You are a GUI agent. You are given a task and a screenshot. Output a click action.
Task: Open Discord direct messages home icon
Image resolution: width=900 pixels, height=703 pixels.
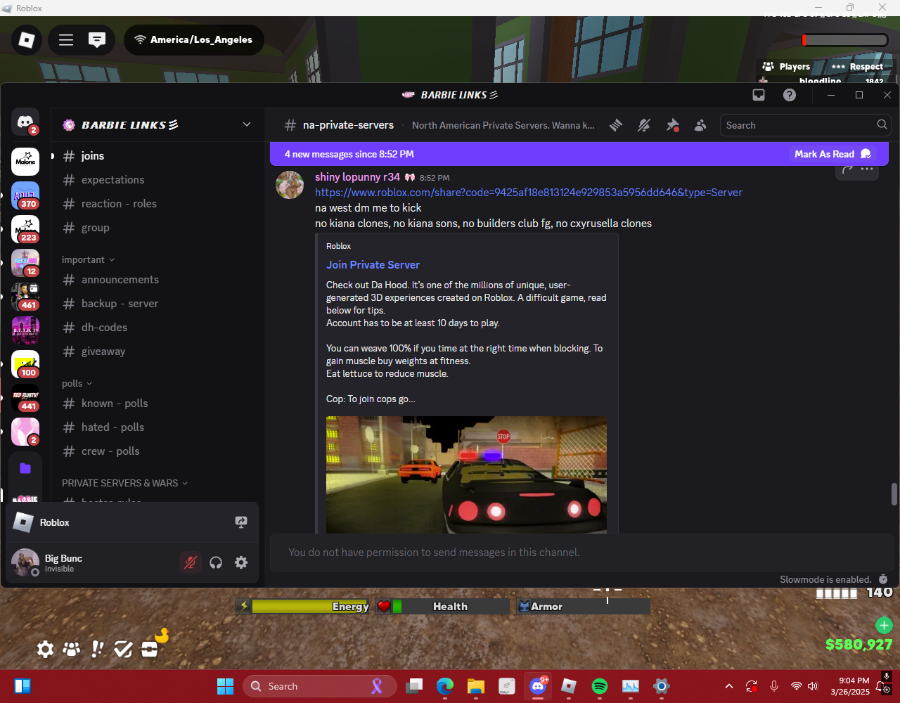[x=25, y=122]
